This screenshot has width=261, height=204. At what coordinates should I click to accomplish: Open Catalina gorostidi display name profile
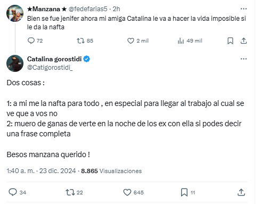[x=54, y=59]
